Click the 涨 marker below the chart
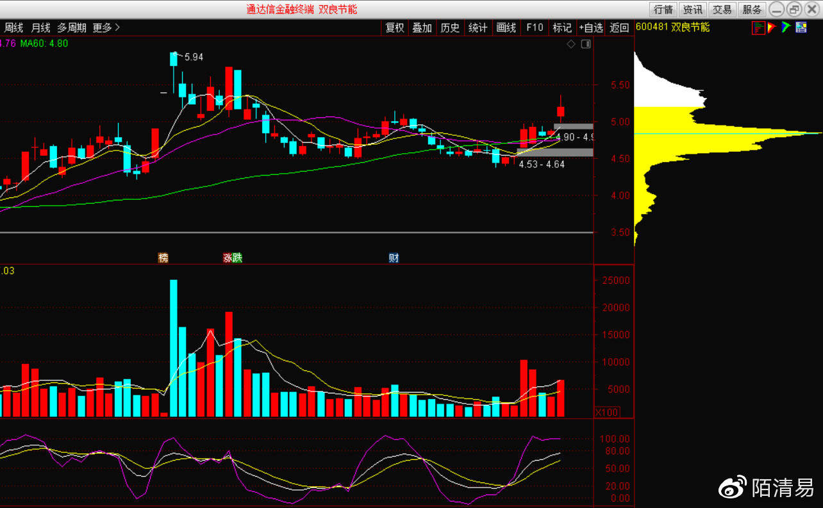 (x=228, y=258)
